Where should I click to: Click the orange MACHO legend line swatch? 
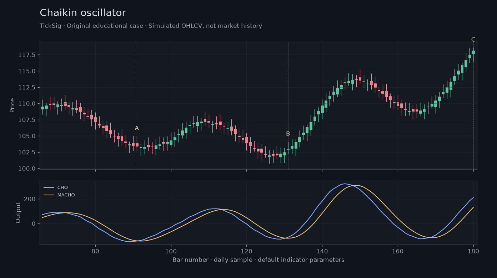[49, 195]
